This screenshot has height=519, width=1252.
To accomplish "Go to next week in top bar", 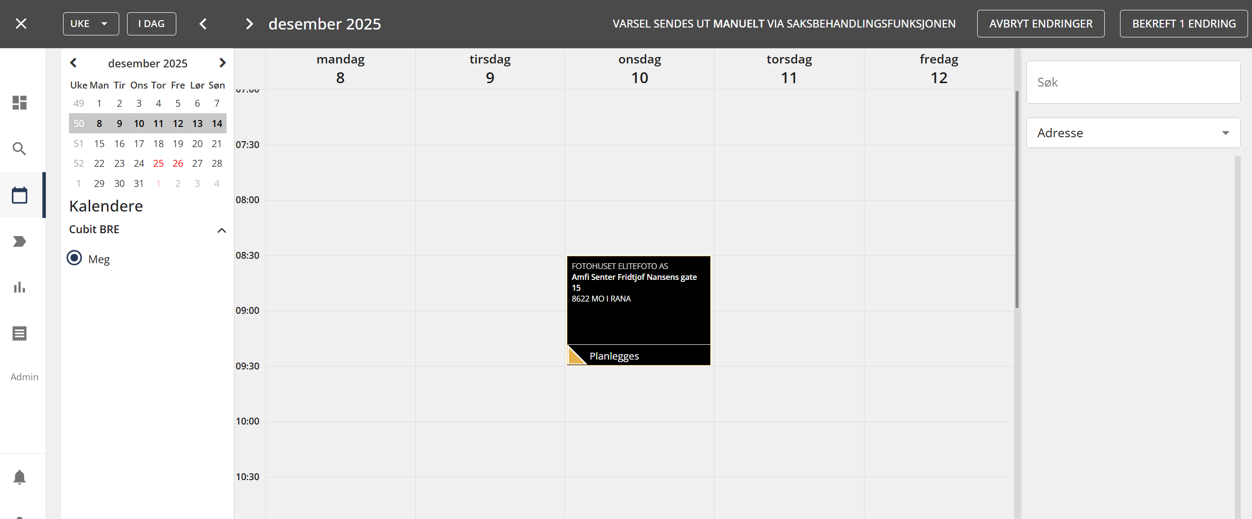I will coord(249,24).
